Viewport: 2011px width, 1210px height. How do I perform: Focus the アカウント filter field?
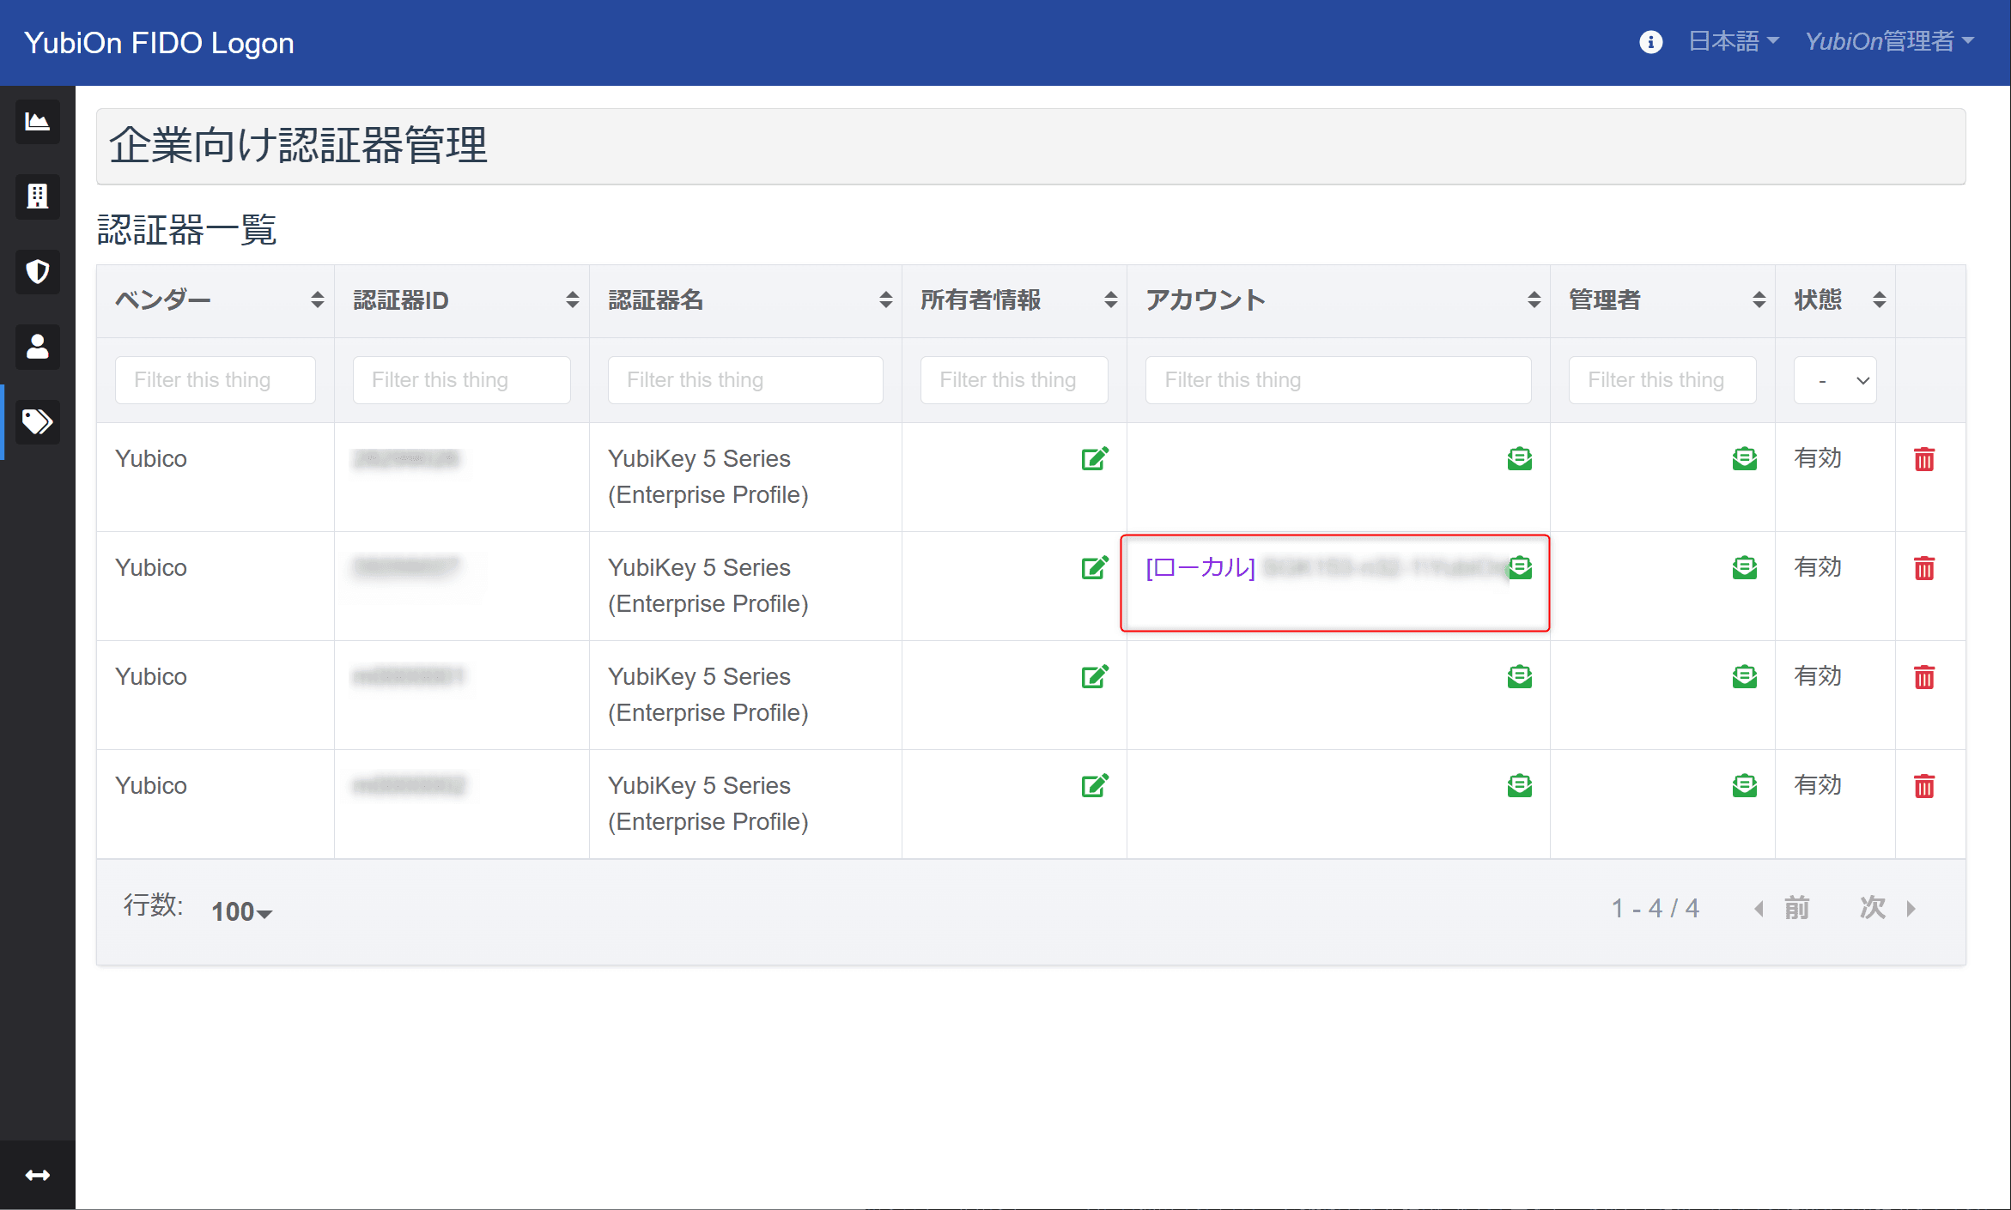pyautogui.click(x=1339, y=380)
